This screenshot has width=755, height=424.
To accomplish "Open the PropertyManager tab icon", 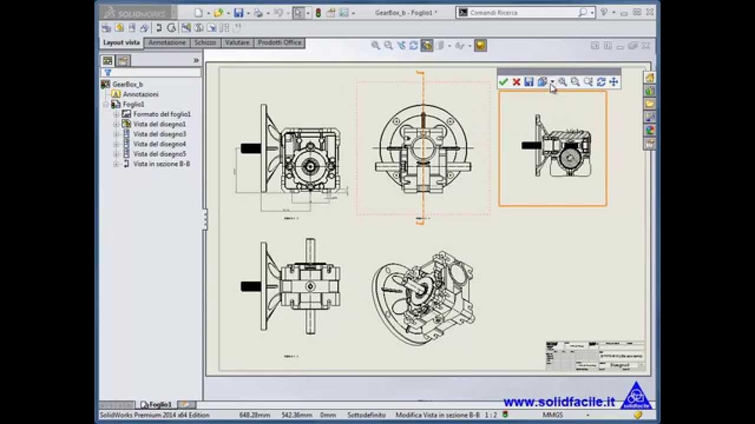I will point(123,60).
